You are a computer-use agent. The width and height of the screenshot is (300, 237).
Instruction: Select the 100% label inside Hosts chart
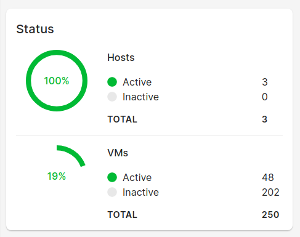tap(57, 81)
